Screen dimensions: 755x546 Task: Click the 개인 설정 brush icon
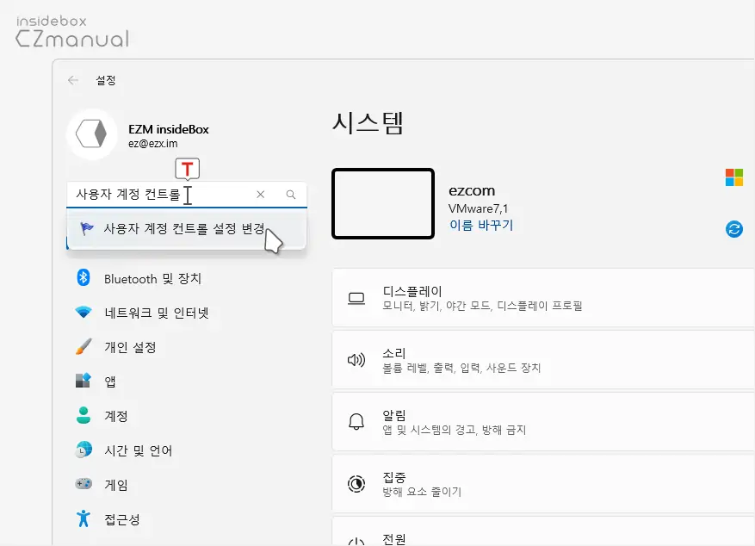pyautogui.click(x=82, y=346)
